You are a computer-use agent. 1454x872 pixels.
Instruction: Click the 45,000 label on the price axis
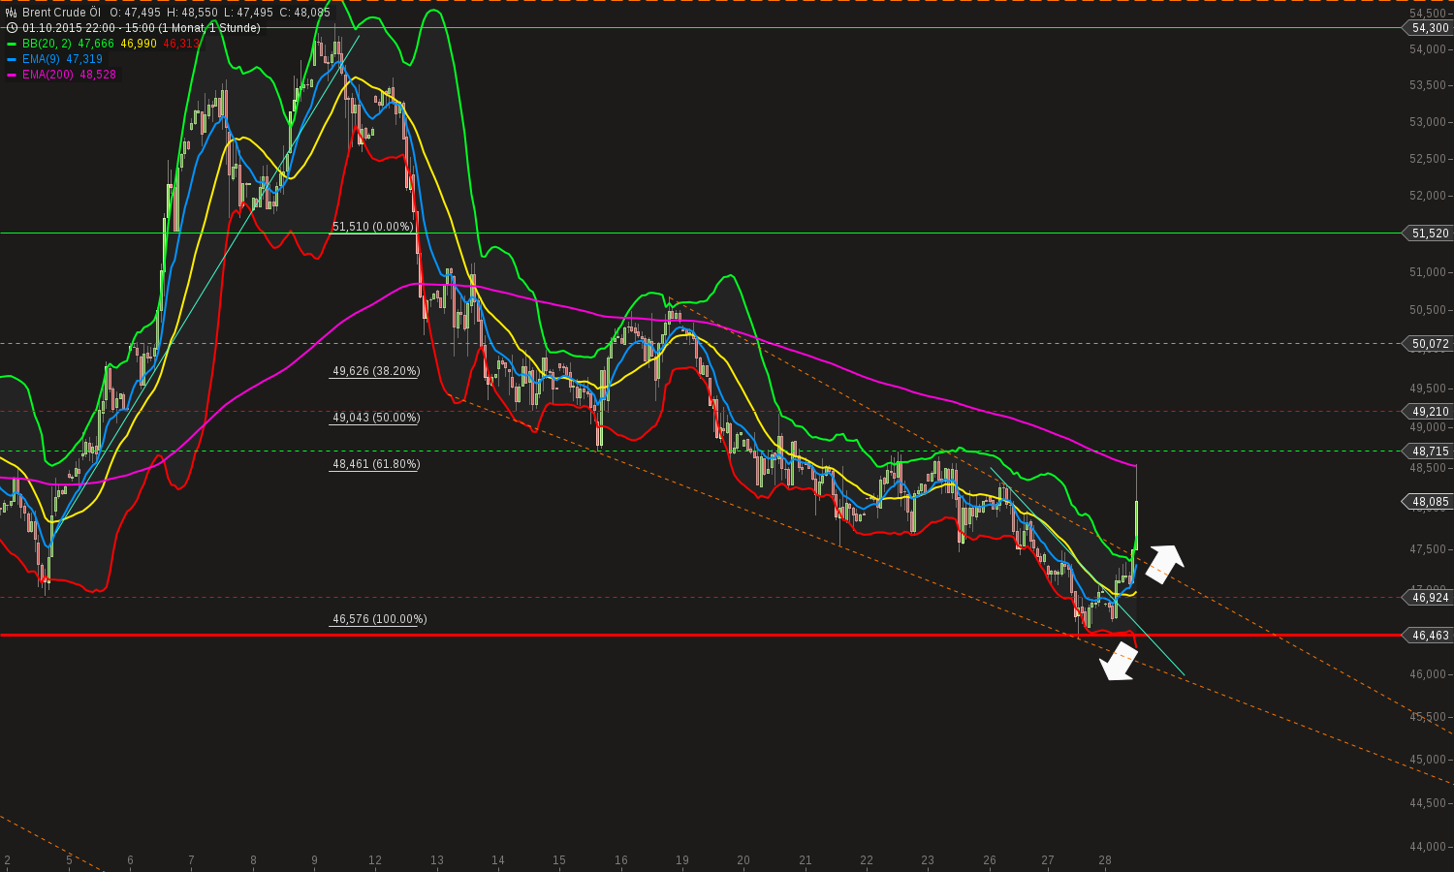click(1428, 760)
